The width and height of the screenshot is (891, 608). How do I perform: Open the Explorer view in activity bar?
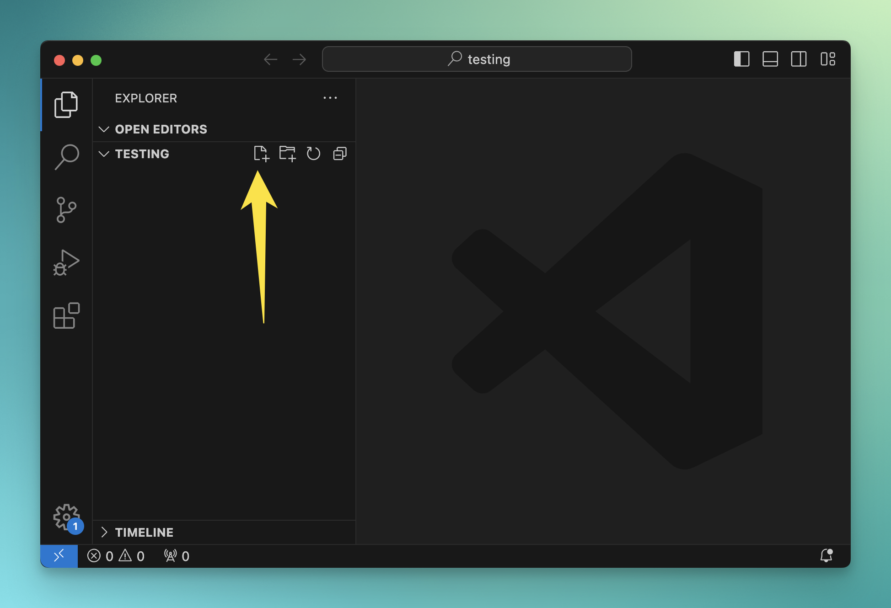pos(66,105)
